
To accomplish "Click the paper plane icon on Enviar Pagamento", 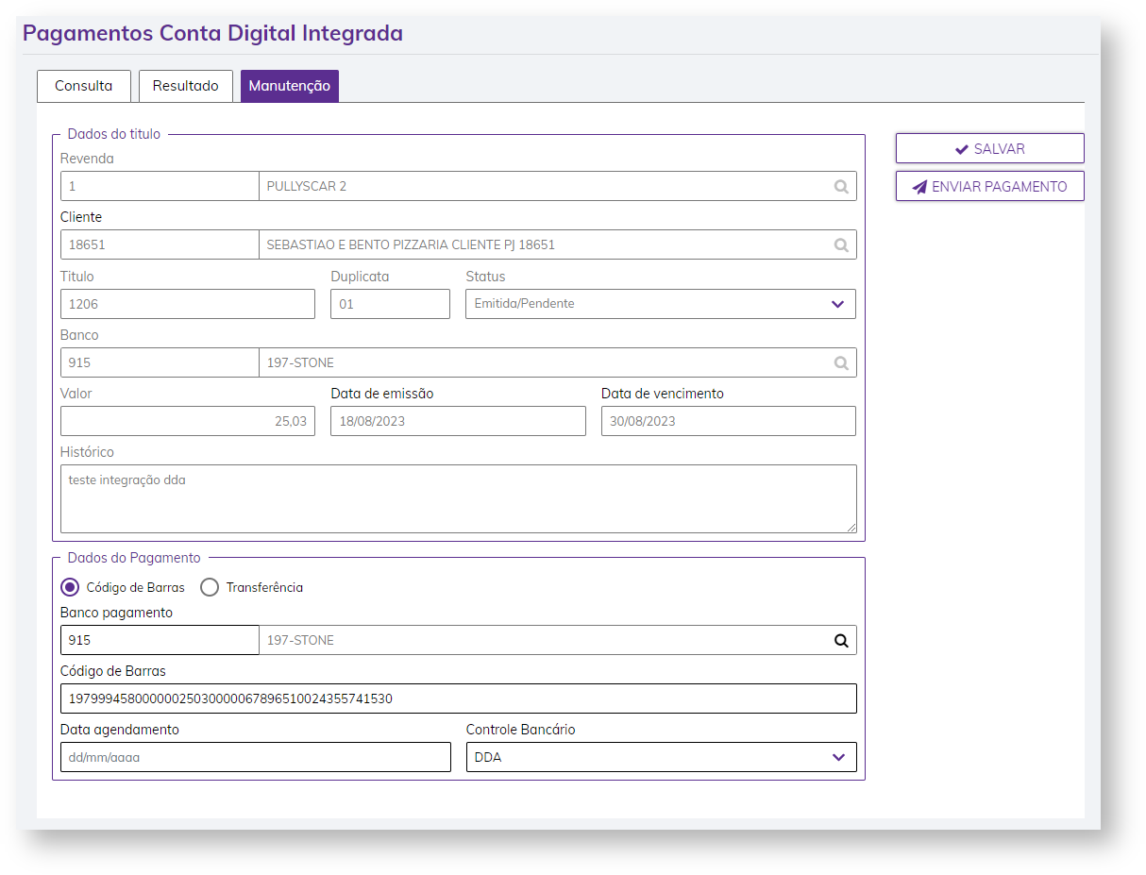I will click(919, 187).
